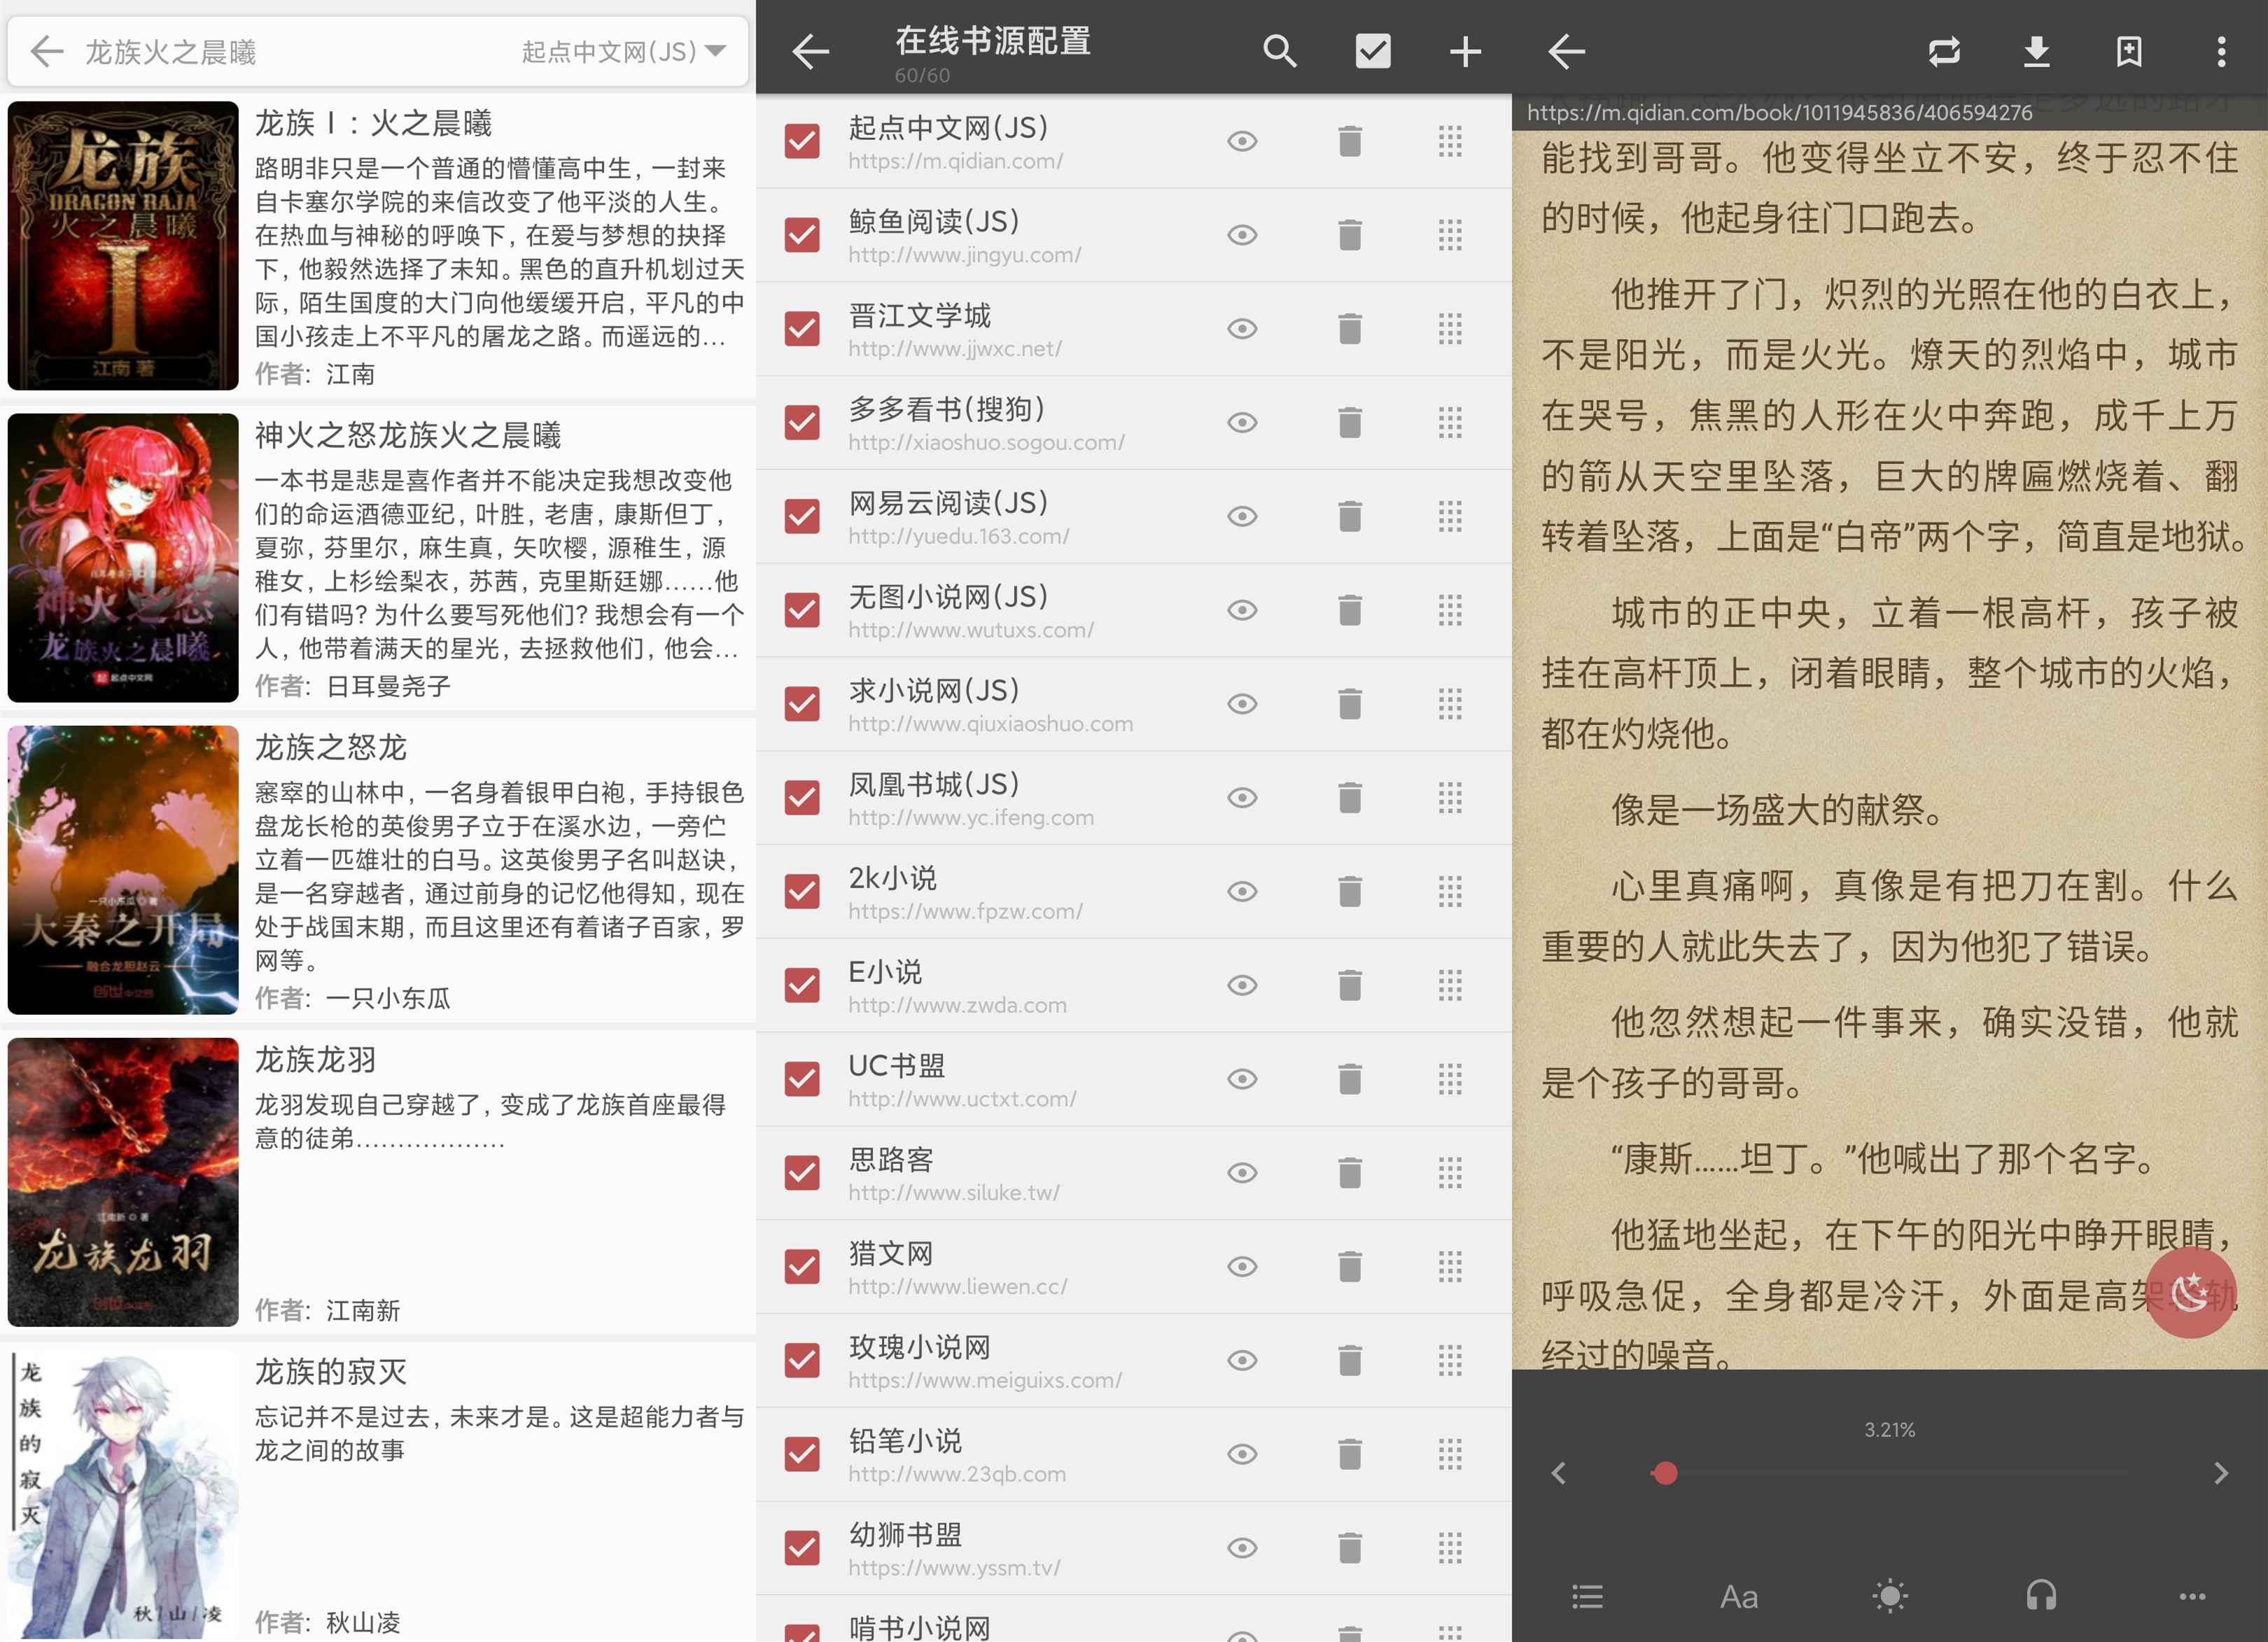Delete the 凤凰书城(JS) source
The width and height of the screenshot is (2268, 1642).
pos(1350,797)
